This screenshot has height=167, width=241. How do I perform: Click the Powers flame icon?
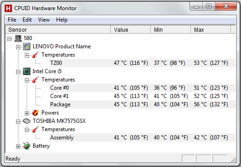click(x=35, y=113)
